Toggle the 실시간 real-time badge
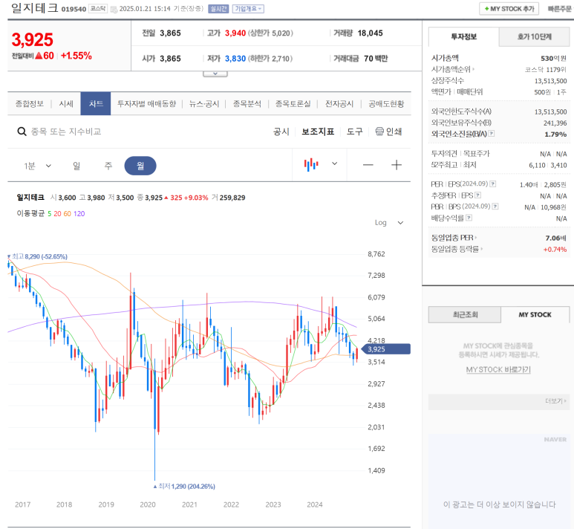Image resolution: width=574 pixels, height=529 pixels. click(218, 9)
